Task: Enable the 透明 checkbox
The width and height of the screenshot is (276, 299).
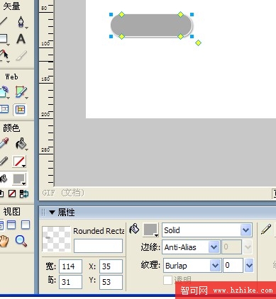Action: point(167,281)
